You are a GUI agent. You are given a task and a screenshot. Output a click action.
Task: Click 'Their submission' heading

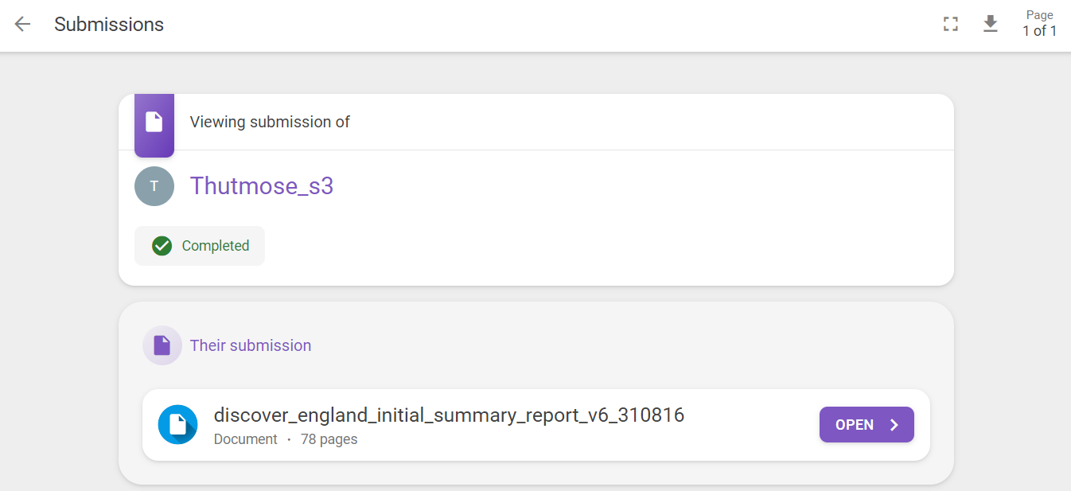pos(250,345)
